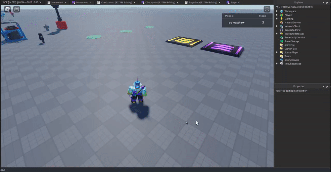
Task: Expand the StarterPlayer node
Action: (277, 52)
